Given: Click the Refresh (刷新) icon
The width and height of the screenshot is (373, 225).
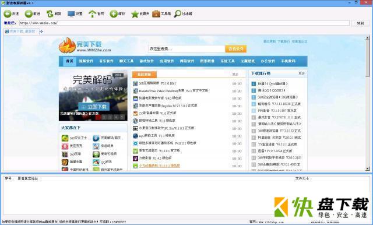Looking at the screenshot, I should click(50, 14).
